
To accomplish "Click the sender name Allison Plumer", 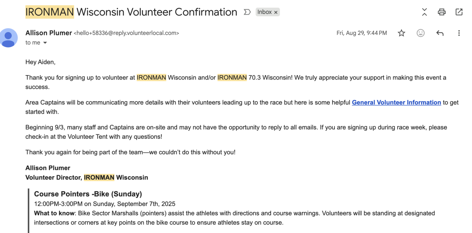I will (x=49, y=33).
